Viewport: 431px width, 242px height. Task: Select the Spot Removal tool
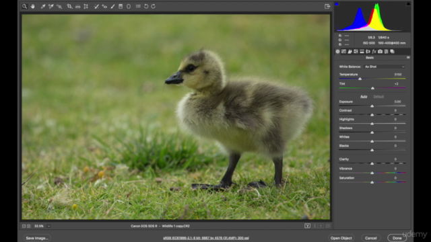pyautogui.click(x=96, y=6)
